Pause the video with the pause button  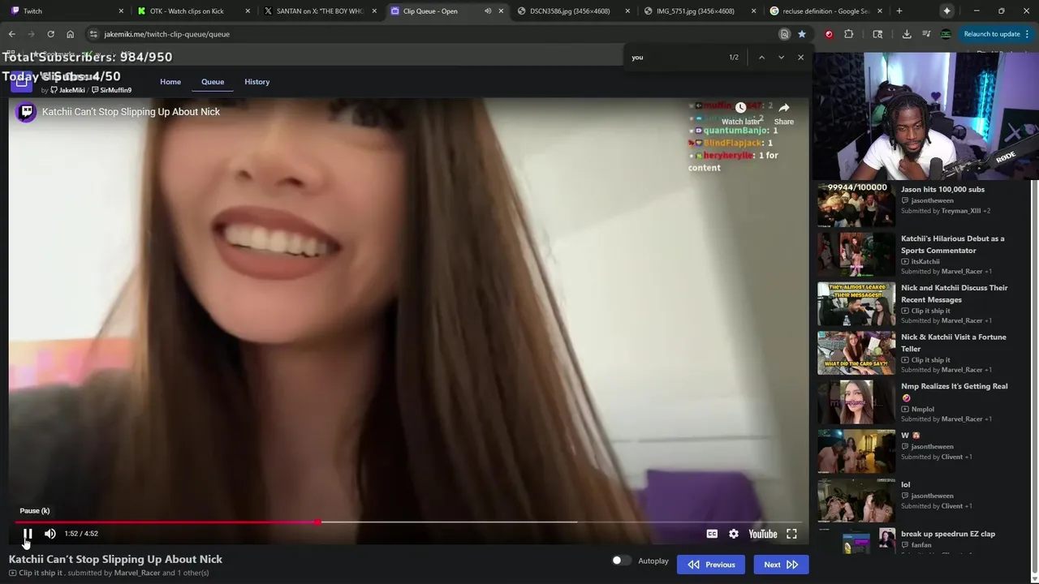pyautogui.click(x=28, y=534)
